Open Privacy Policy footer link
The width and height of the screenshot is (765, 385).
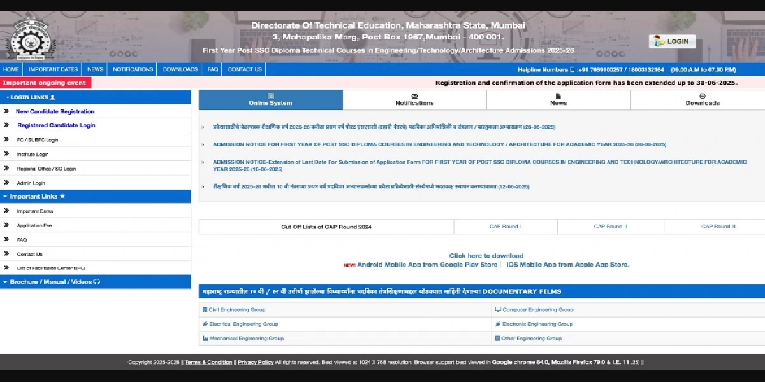click(x=256, y=362)
